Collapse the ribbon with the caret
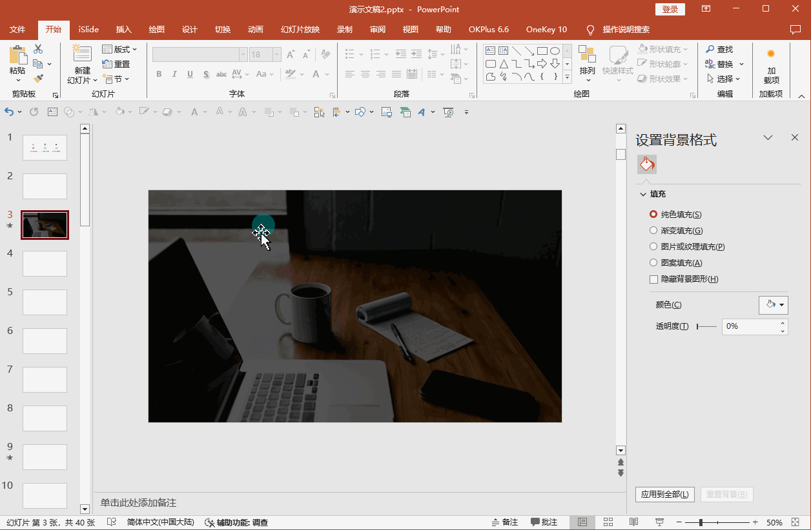This screenshot has width=811, height=530. click(x=801, y=95)
